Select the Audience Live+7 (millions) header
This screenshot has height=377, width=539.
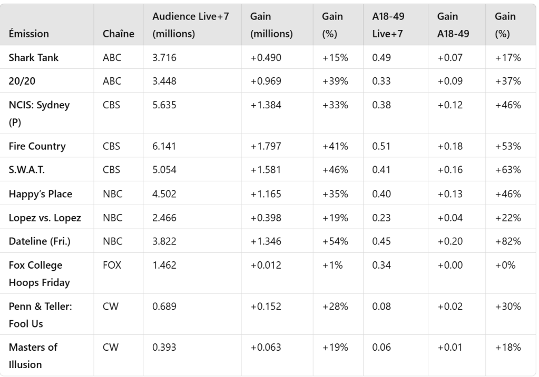tap(190, 25)
